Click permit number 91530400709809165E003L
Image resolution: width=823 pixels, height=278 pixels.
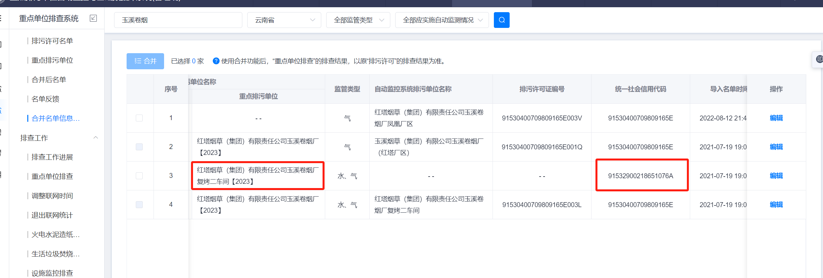[x=542, y=205]
